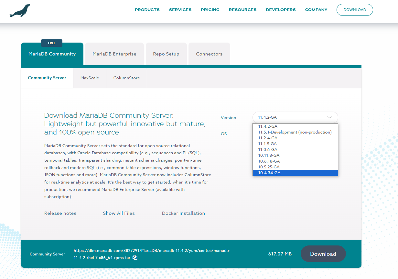Select version 11.4.2-GA from the list
This screenshot has height=279, width=398.
point(295,126)
